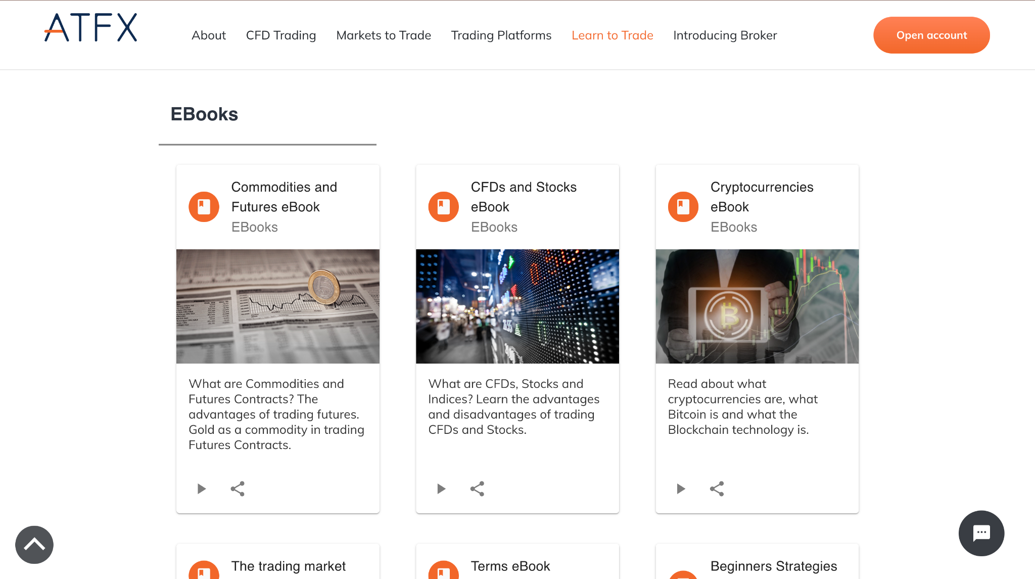Click The trading market card book icon
1035x579 pixels.
204,570
